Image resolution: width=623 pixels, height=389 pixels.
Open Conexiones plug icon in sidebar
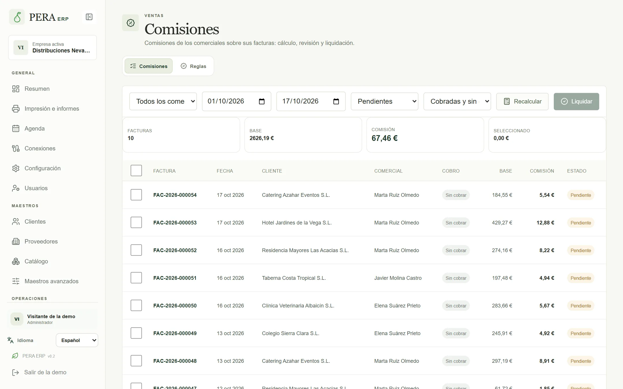click(16, 148)
